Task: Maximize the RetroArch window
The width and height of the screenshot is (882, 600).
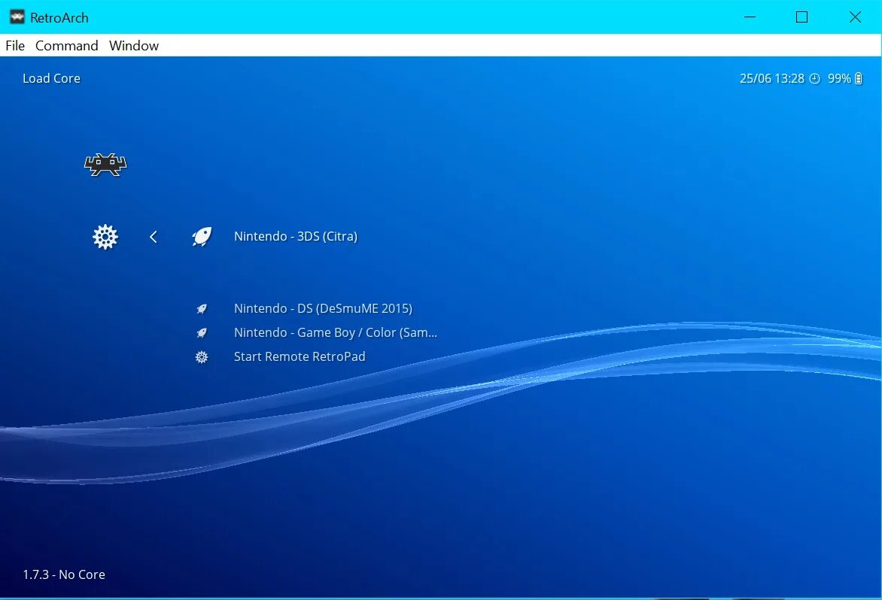Action: pos(802,17)
